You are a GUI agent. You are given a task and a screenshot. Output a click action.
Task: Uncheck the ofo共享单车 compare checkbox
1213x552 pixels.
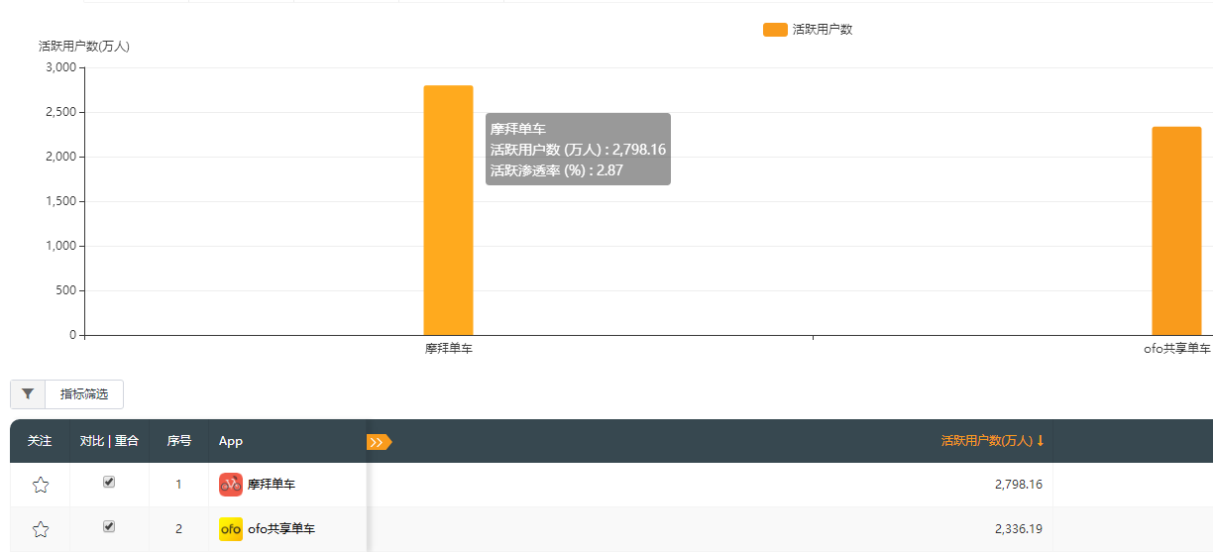click(109, 526)
